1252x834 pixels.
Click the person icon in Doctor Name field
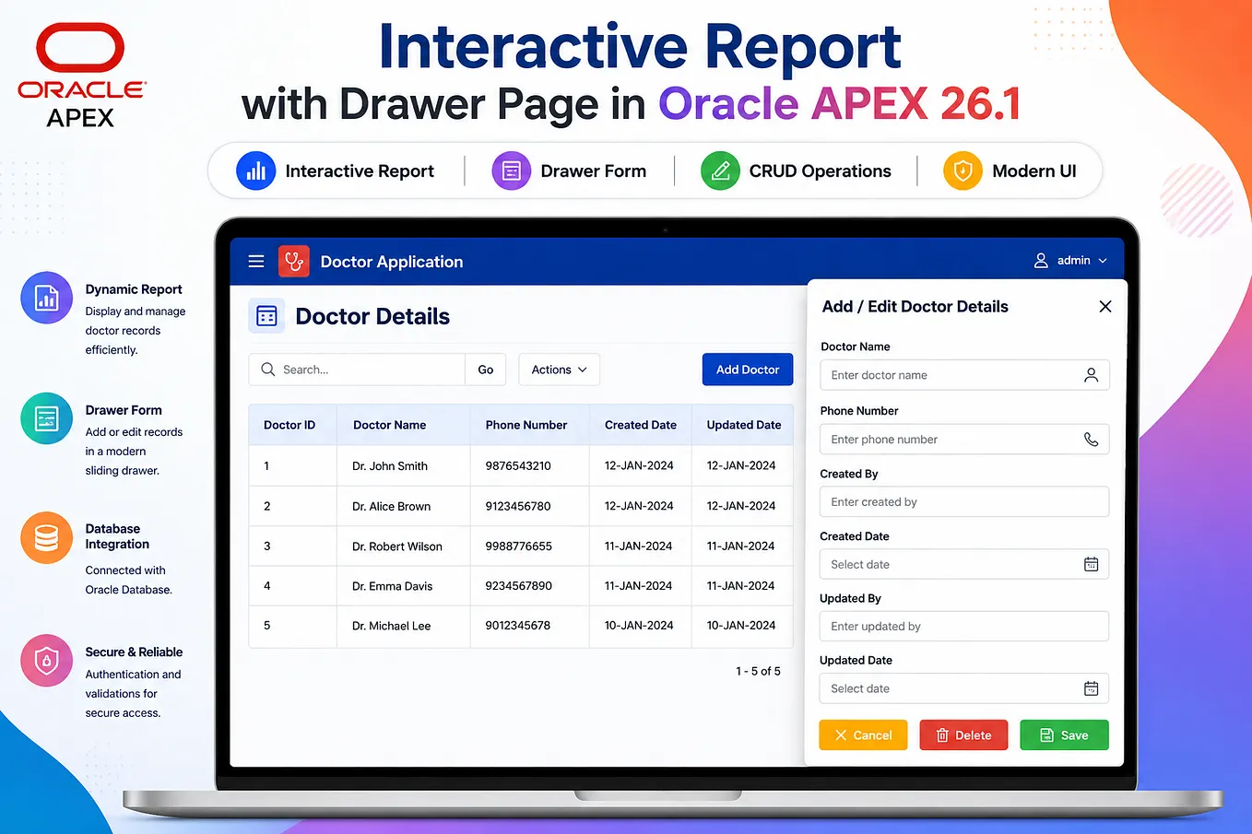[1091, 375]
